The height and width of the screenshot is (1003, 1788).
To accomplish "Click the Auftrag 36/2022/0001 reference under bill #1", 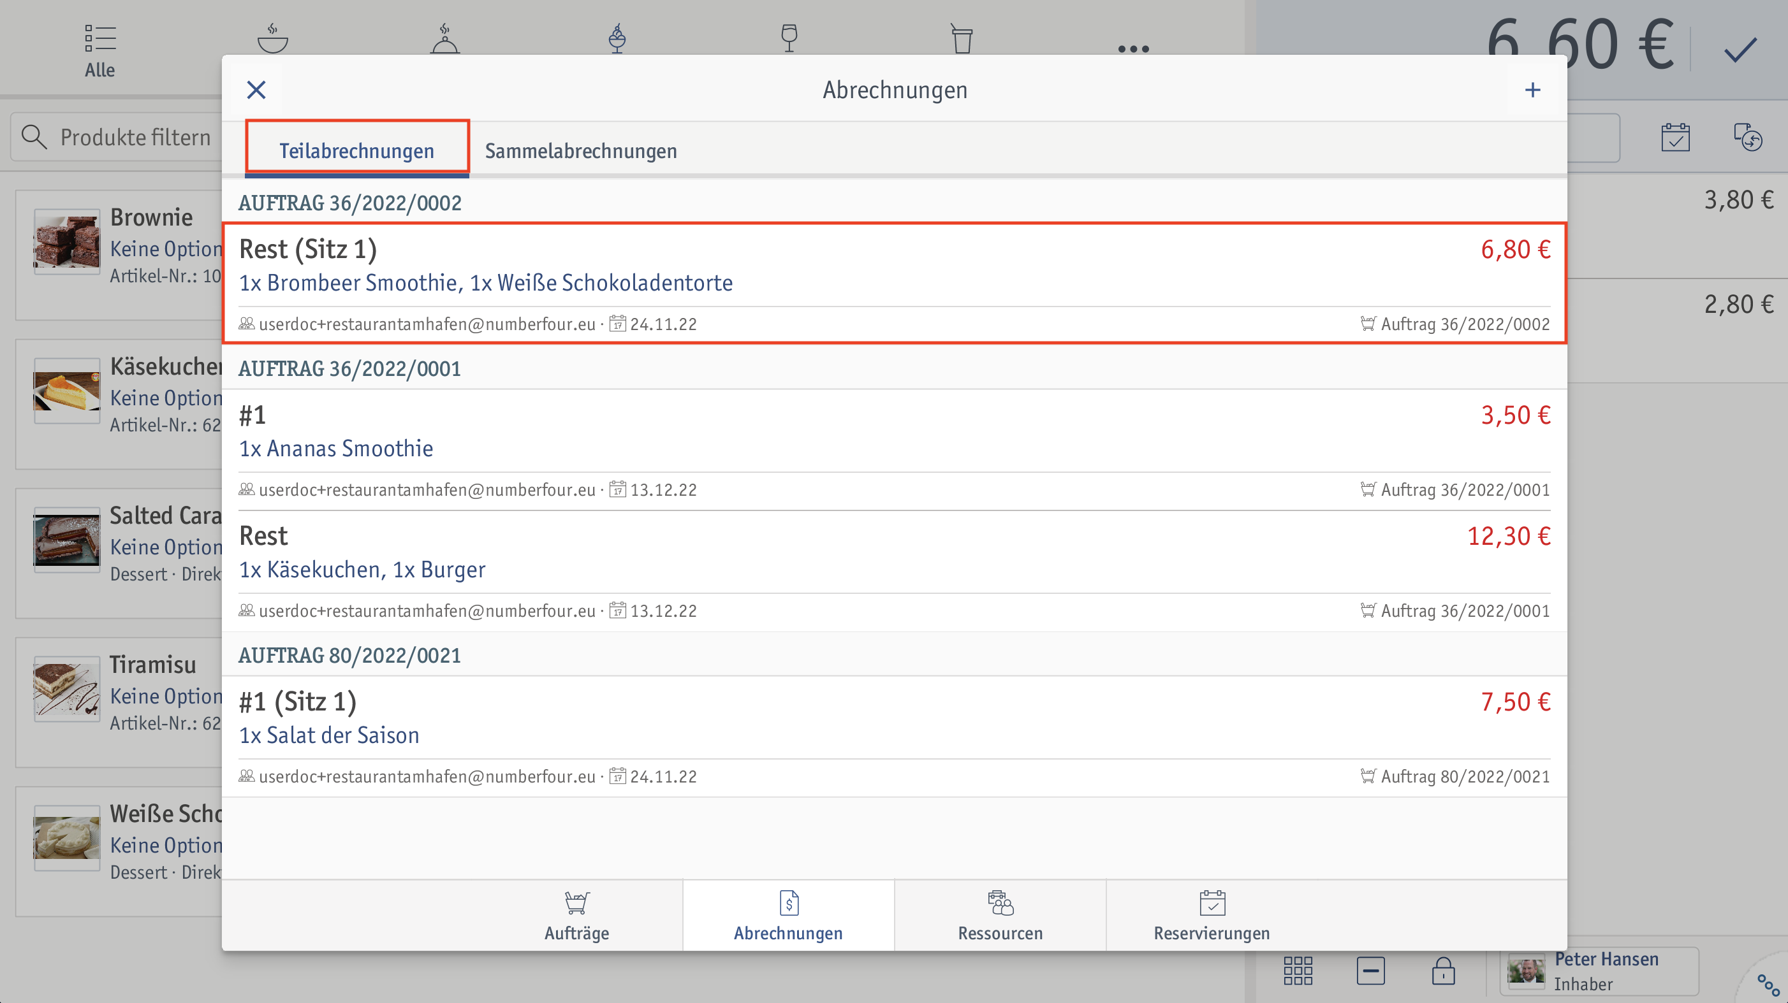I will pyautogui.click(x=1455, y=489).
